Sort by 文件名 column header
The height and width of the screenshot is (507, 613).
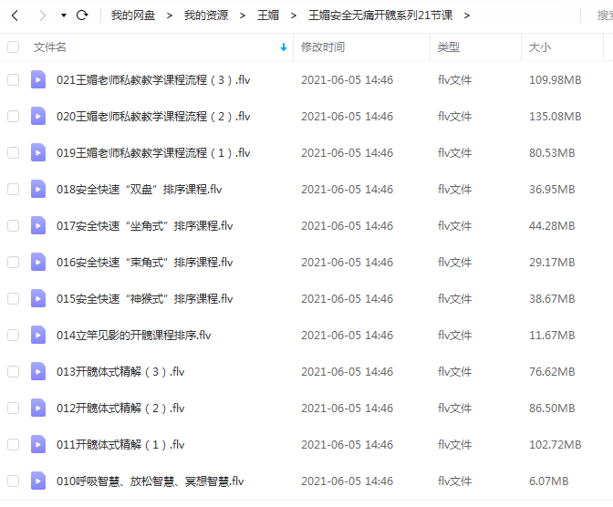tap(49, 47)
